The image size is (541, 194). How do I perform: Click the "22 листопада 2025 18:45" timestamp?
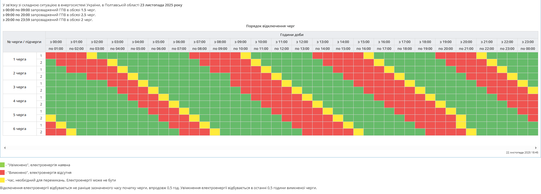(x=522, y=153)
